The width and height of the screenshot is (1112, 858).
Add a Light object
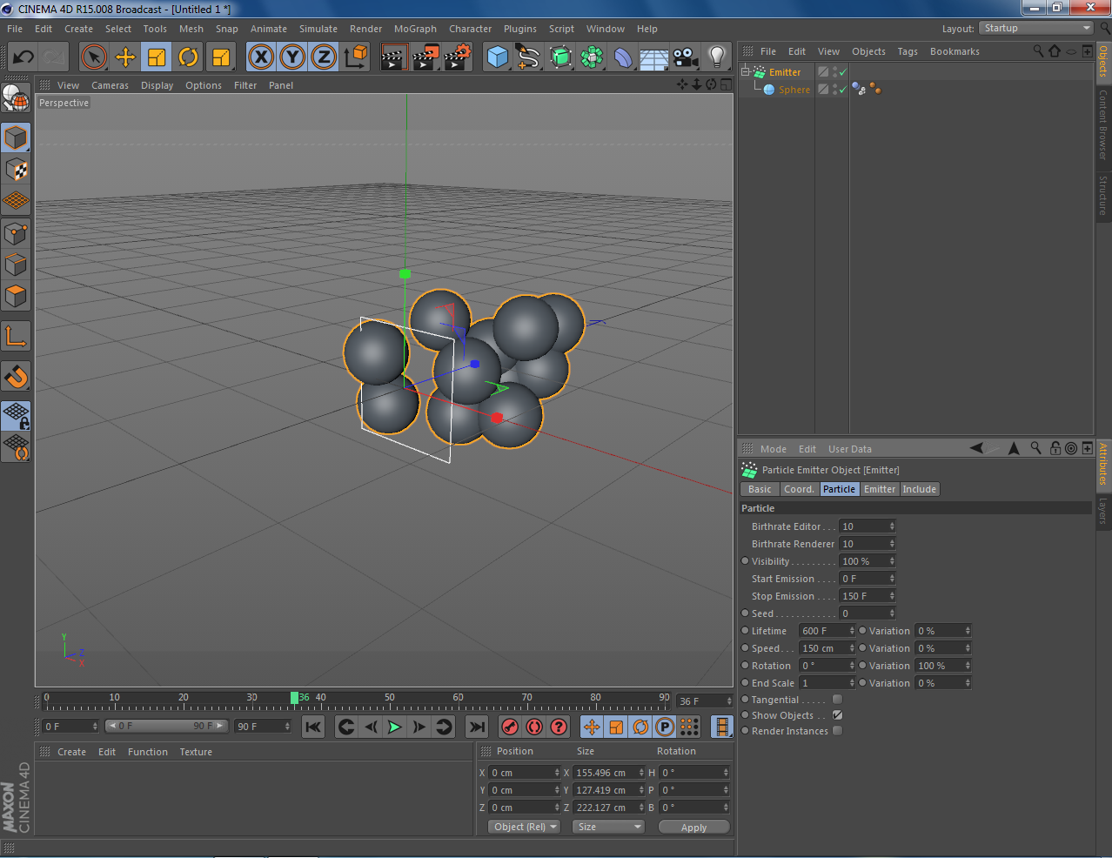pos(717,57)
